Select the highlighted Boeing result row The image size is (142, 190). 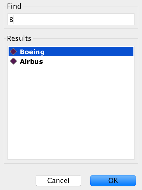click(71, 52)
